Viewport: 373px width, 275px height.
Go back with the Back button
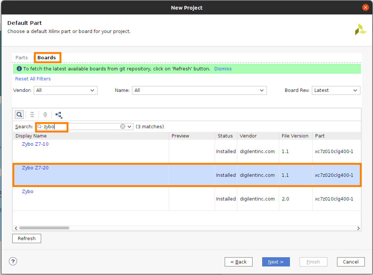(x=238, y=262)
